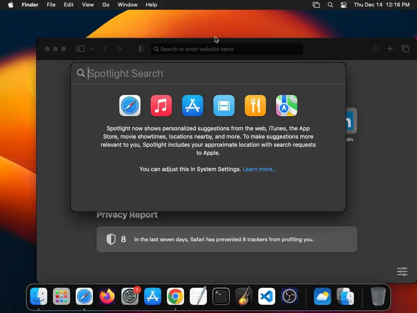Open System Settings from the Dock

(x=130, y=296)
